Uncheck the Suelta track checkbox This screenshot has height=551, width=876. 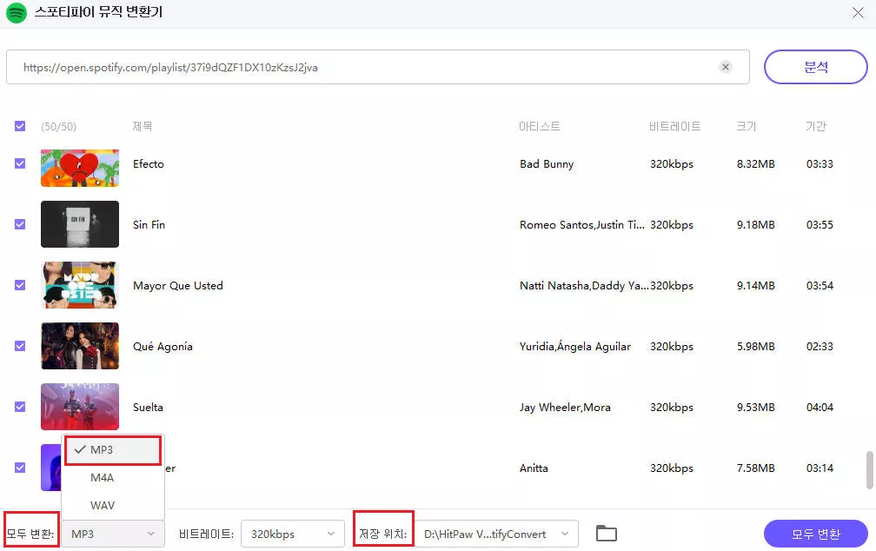[x=20, y=407]
